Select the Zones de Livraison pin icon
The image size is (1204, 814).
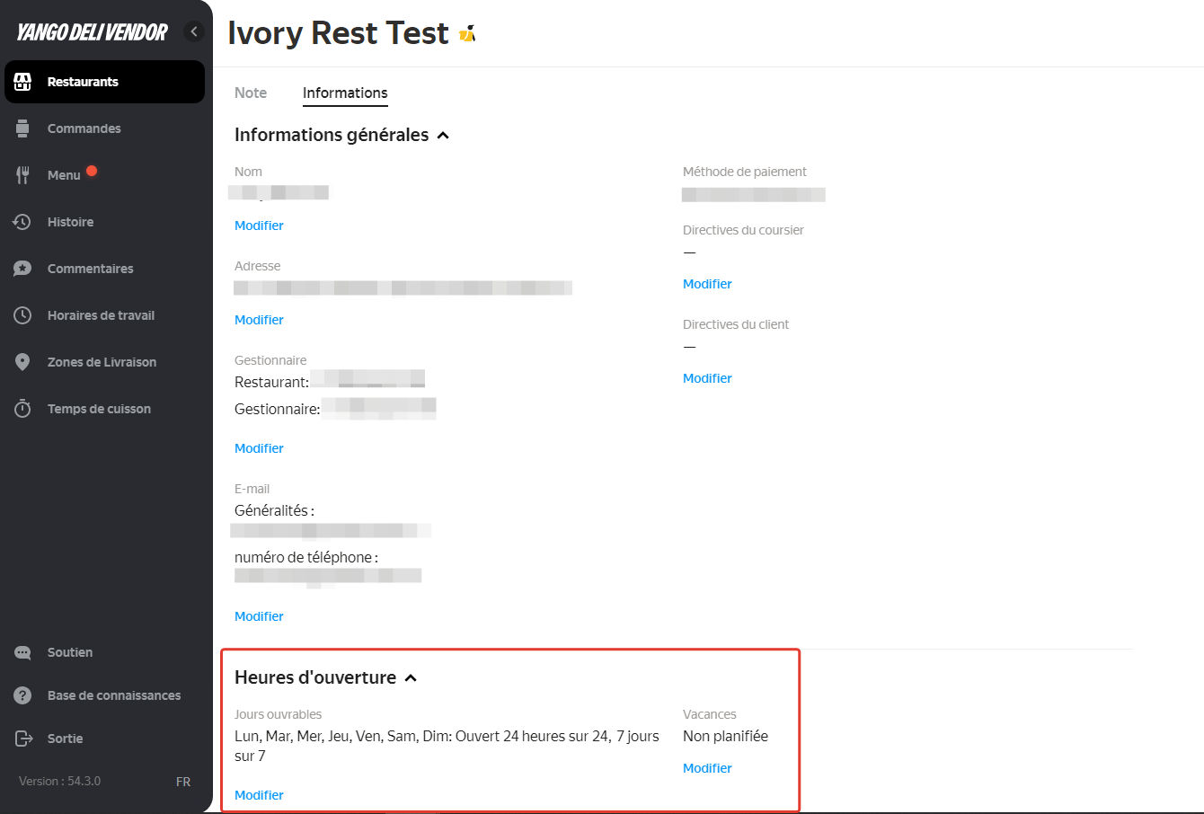click(23, 362)
